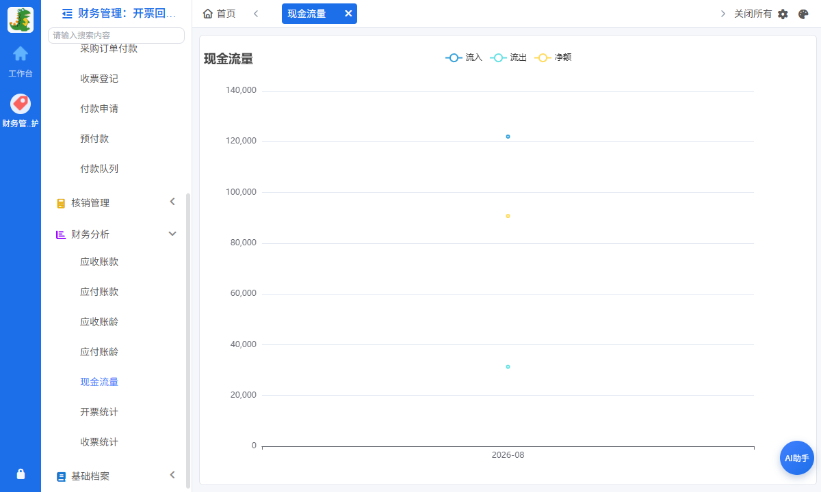Open 收票登记 menu item
This screenshot has width=821, height=492.
click(99, 79)
